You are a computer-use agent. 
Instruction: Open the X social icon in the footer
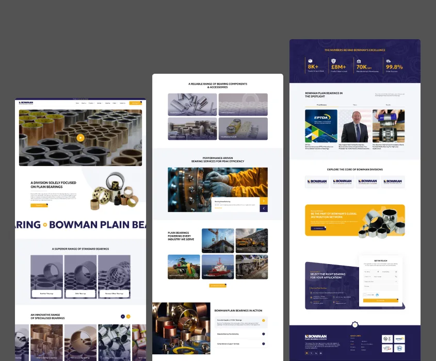pos(312,353)
